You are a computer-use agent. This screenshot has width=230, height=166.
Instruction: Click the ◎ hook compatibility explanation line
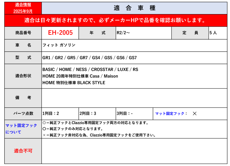click(95, 123)
